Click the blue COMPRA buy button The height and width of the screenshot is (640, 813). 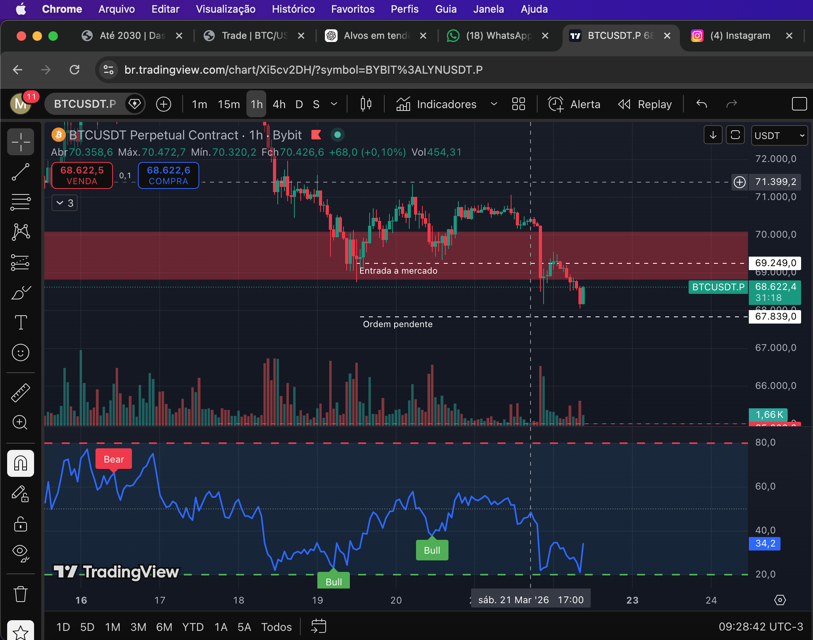168,175
